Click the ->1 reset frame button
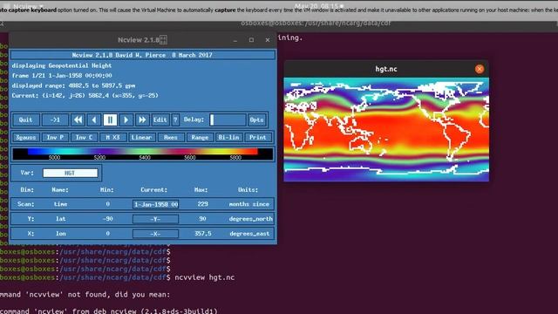 pyautogui.click(x=55, y=120)
